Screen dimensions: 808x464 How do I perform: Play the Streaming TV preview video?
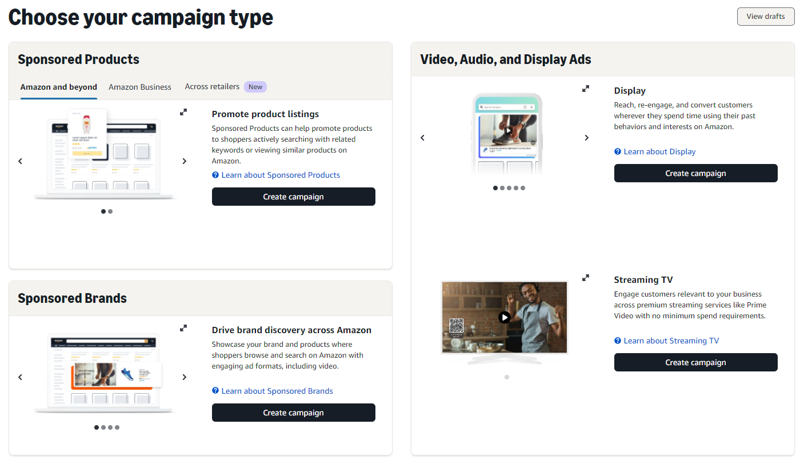504,317
